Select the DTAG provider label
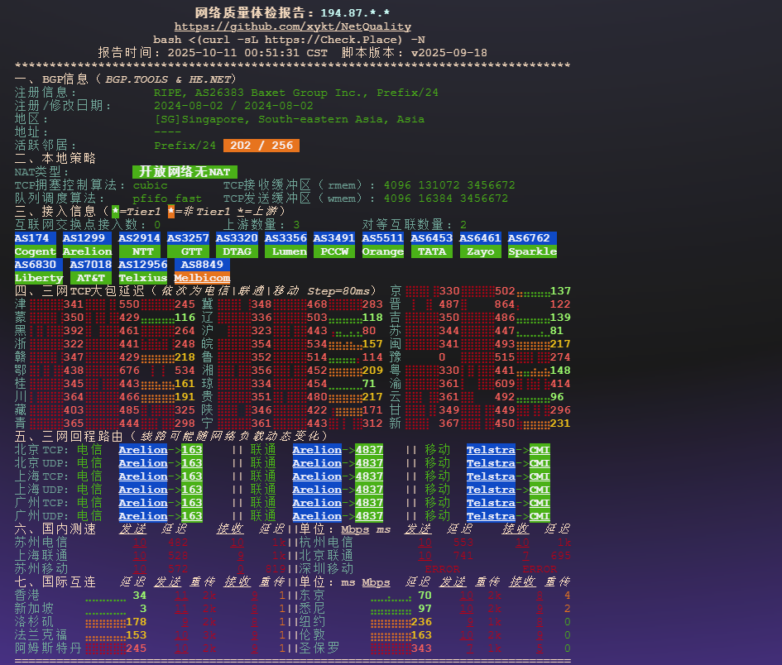Image resolution: width=782 pixels, height=665 pixels. coord(237,251)
